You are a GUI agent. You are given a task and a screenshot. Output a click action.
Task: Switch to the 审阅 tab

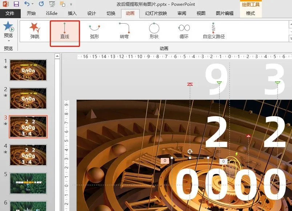(181, 13)
